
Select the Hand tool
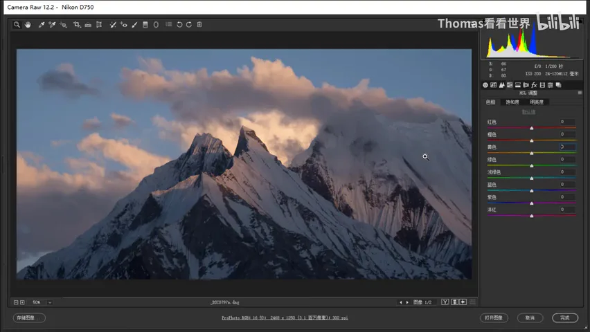click(x=28, y=24)
